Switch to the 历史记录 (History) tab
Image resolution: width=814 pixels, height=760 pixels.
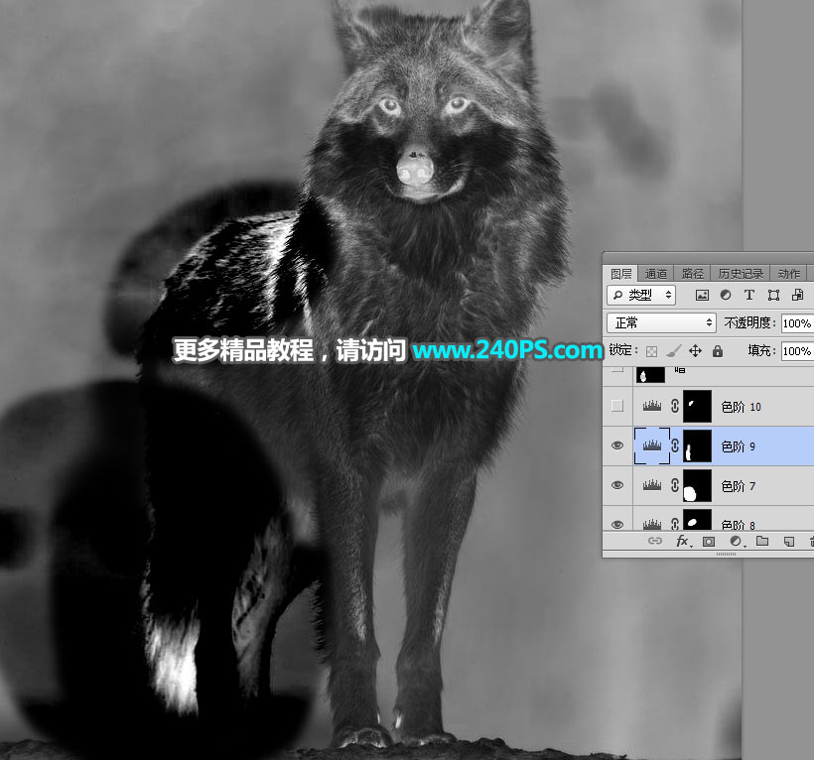(x=741, y=274)
